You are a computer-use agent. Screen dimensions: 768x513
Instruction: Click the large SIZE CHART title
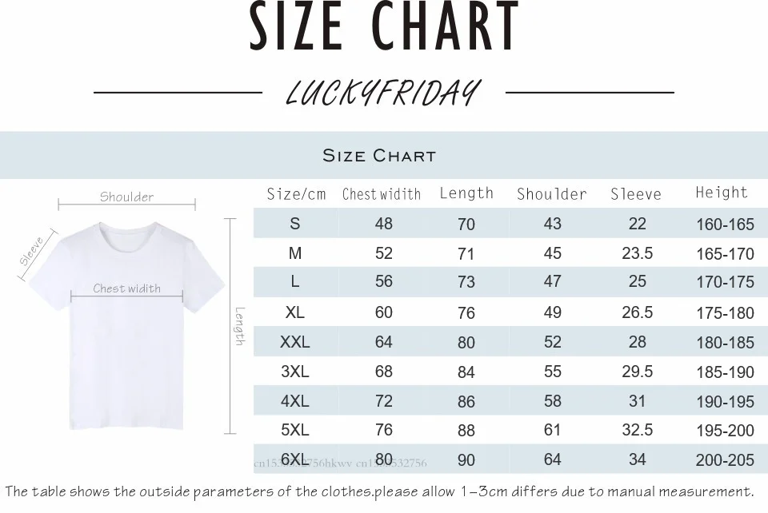click(x=384, y=26)
